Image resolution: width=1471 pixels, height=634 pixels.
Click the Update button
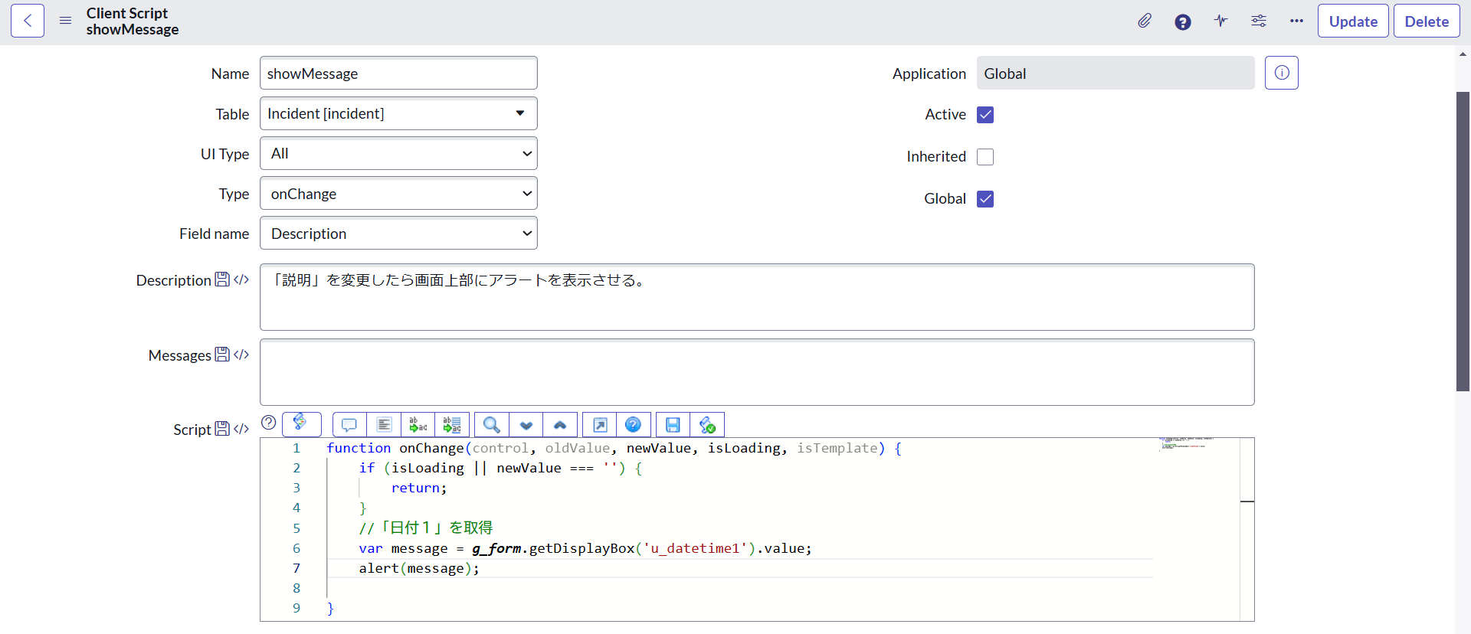coord(1353,21)
